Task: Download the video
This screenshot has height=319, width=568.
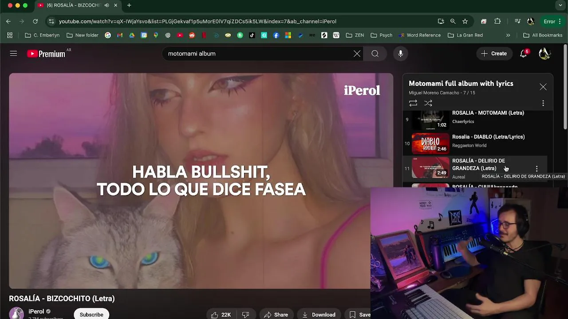Action: point(319,315)
